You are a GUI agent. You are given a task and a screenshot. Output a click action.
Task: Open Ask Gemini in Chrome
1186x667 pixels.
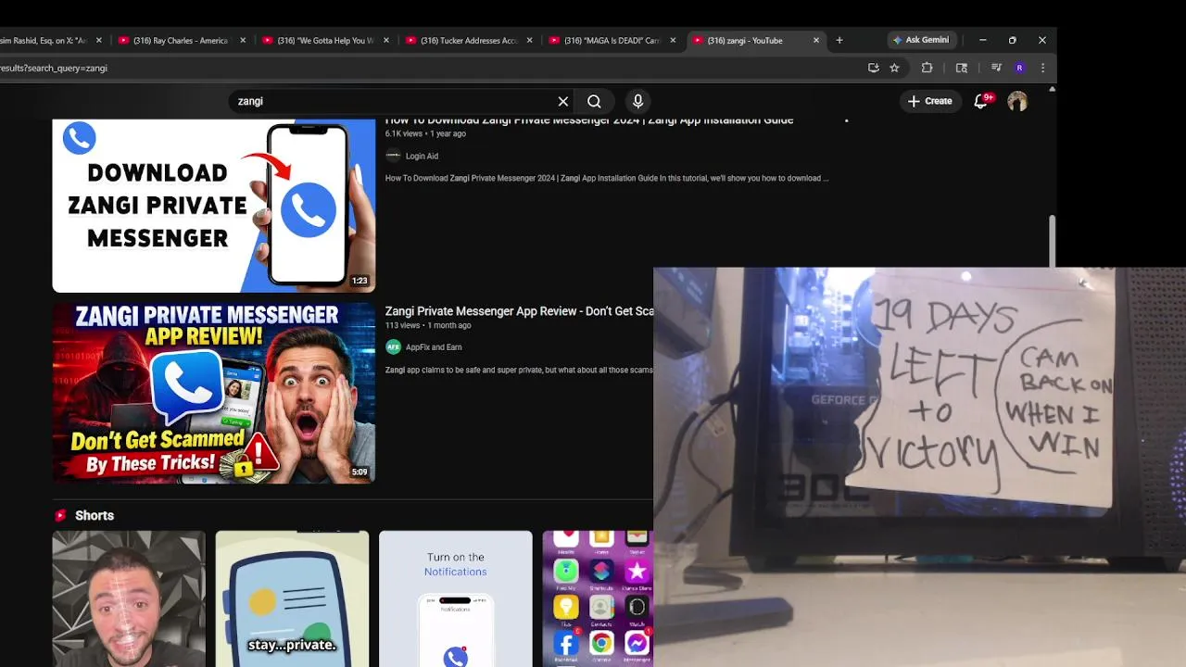point(921,40)
